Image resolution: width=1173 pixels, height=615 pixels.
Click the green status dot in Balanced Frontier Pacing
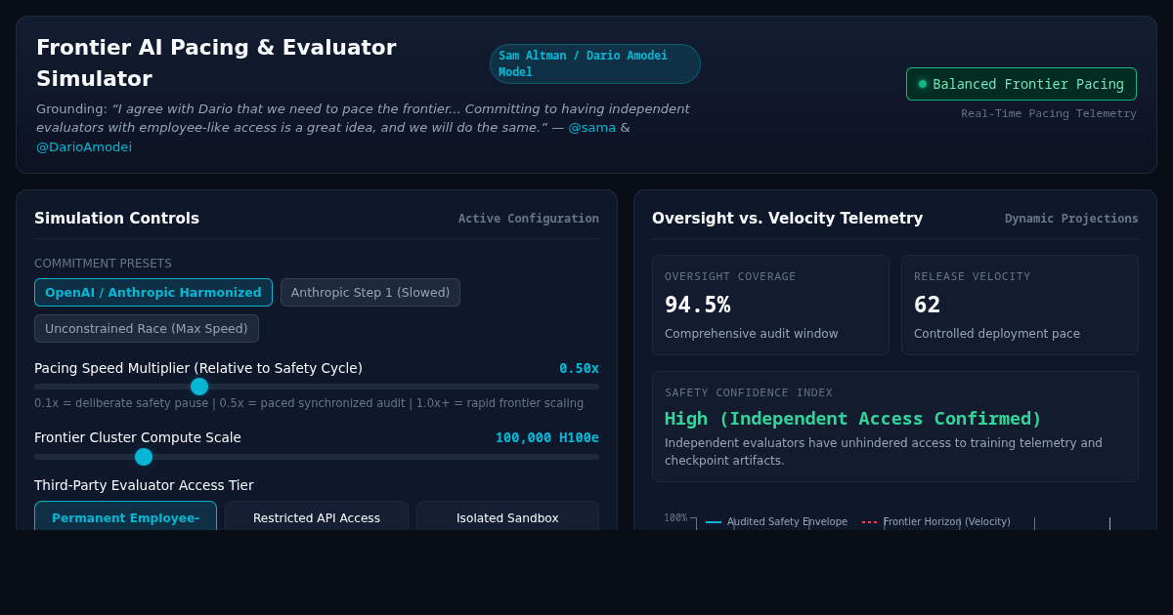(x=923, y=84)
